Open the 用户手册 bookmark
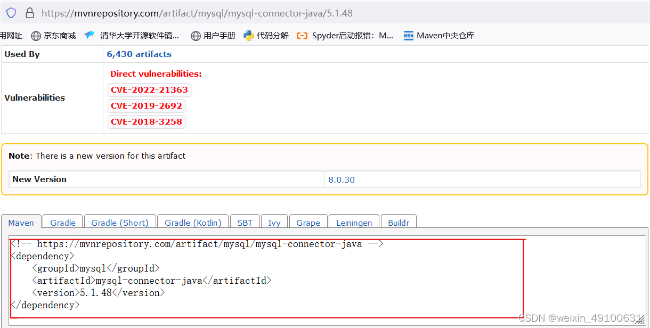This screenshot has width=650, height=328. [x=213, y=36]
